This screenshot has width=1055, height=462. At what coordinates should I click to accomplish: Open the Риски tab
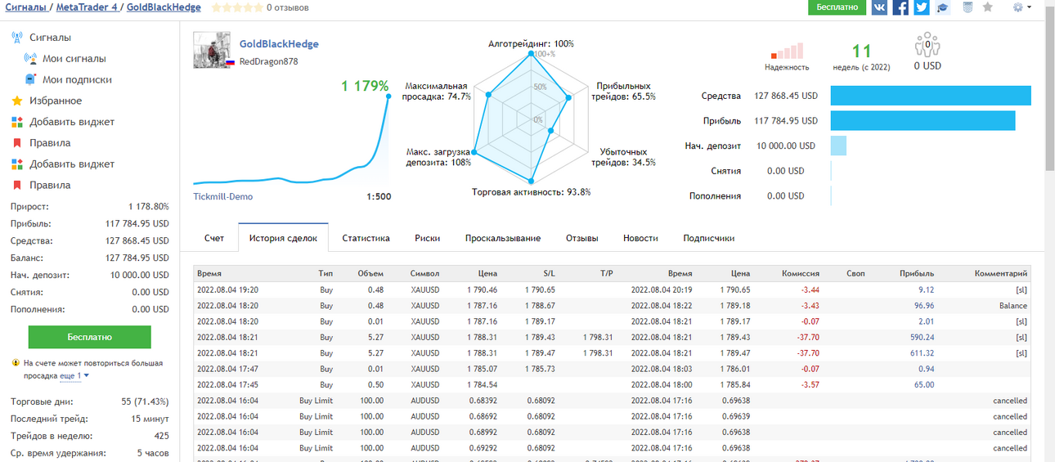(x=427, y=238)
